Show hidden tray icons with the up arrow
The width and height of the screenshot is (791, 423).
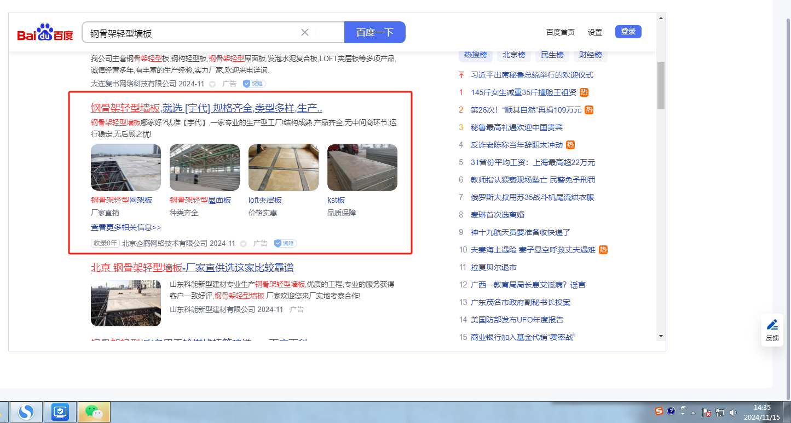(x=694, y=413)
